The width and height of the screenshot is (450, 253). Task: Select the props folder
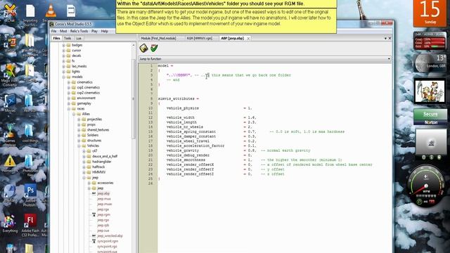tap(91, 125)
